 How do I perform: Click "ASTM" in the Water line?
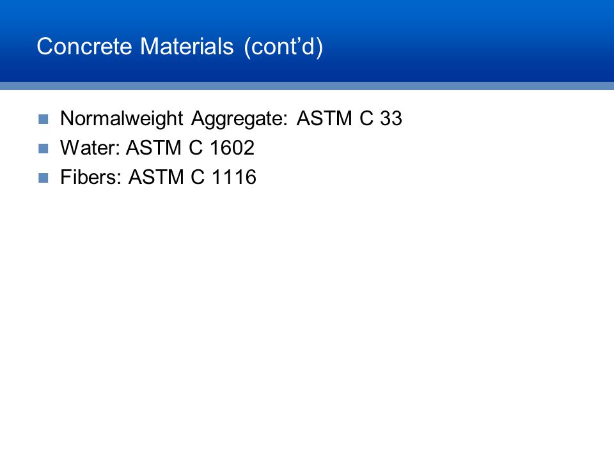click(x=154, y=148)
